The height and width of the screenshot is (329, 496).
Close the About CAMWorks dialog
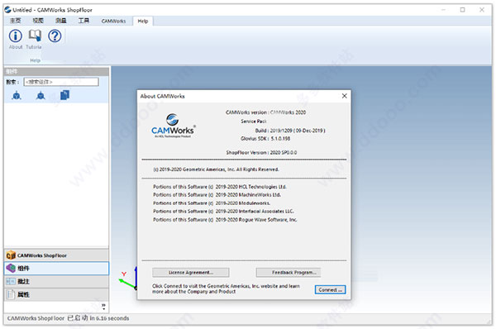pyautogui.click(x=345, y=96)
